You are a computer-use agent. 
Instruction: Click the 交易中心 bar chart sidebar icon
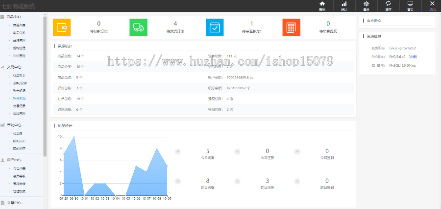click(2, 67)
